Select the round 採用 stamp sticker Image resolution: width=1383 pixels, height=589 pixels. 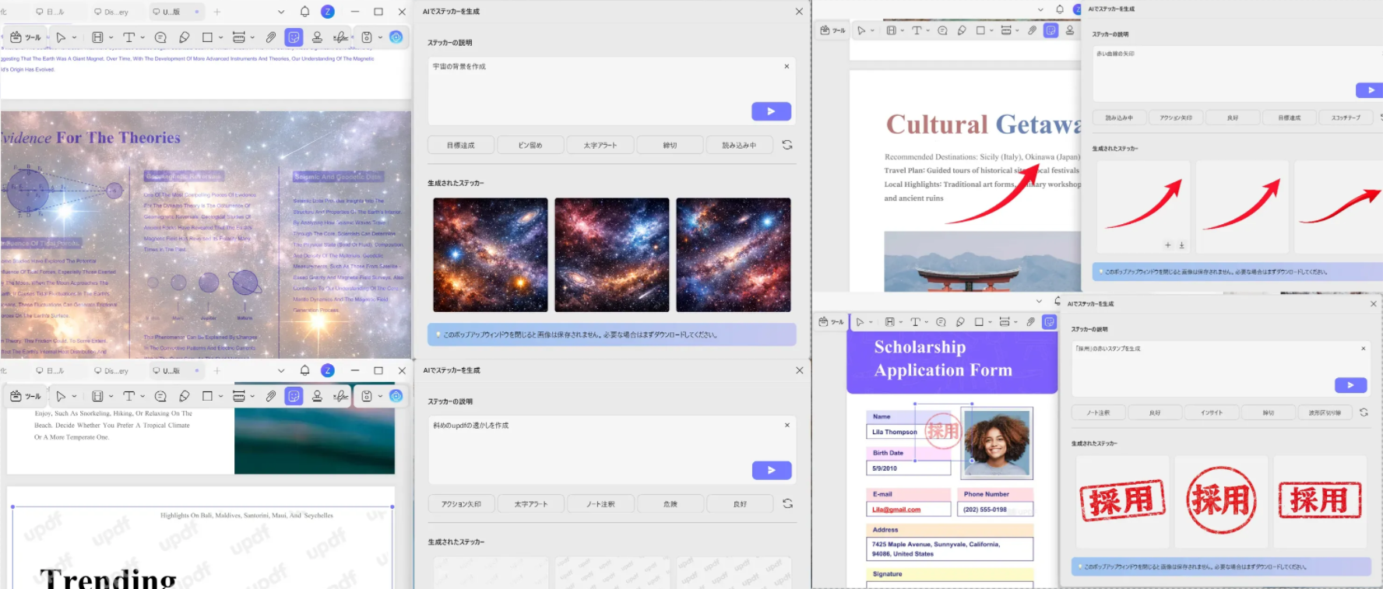(x=1221, y=500)
